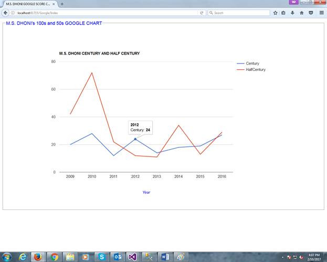327x262 pixels.
Task: Open the Windows Start menu
Action: pyautogui.click(x=7, y=257)
